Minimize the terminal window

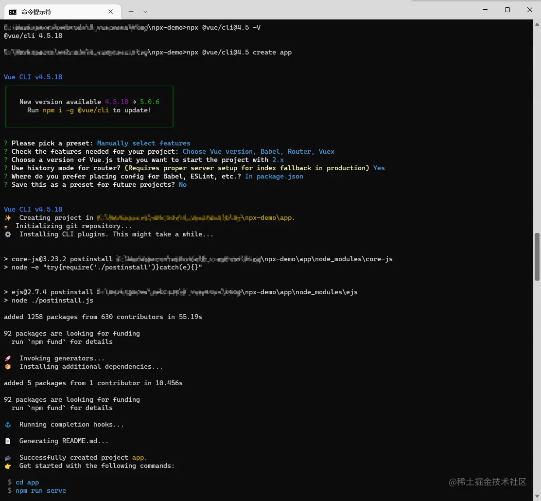click(x=485, y=10)
